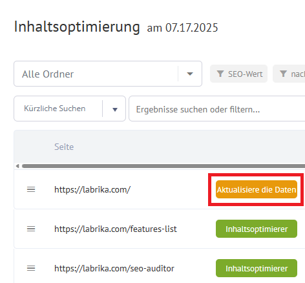The image size is (305, 283).
Task: Focus the Ergebnisse suchen oder filtern field
Action: [x=217, y=109]
